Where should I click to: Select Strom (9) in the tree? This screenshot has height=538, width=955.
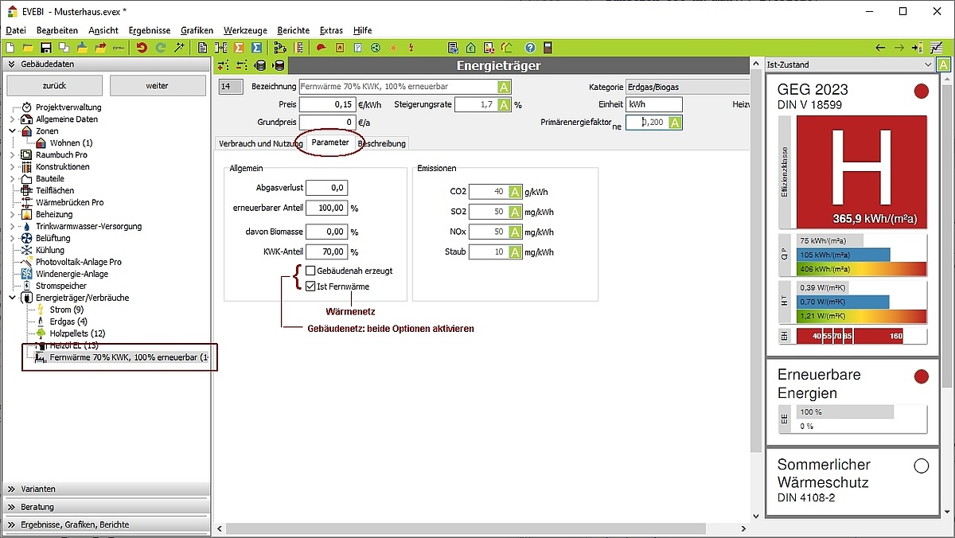coord(66,310)
